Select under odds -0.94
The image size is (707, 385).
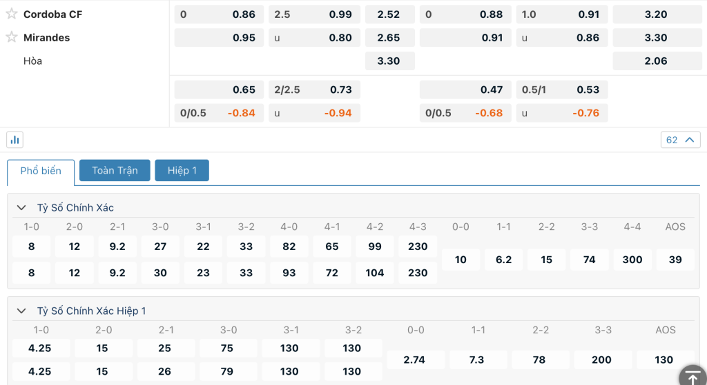point(314,113)
